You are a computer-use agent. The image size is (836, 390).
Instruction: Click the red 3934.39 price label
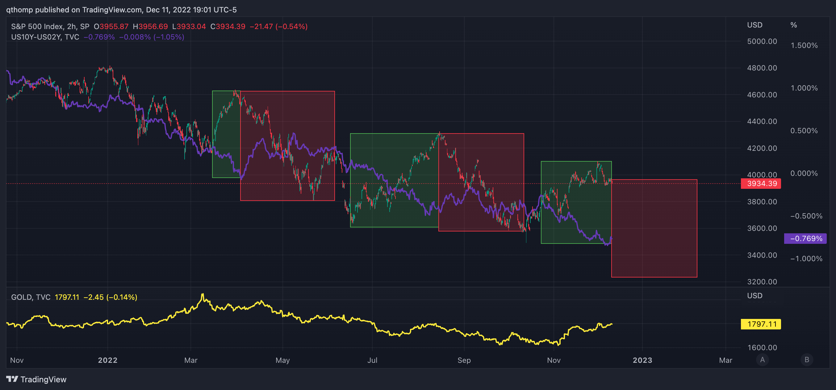(x=761, y=184)
